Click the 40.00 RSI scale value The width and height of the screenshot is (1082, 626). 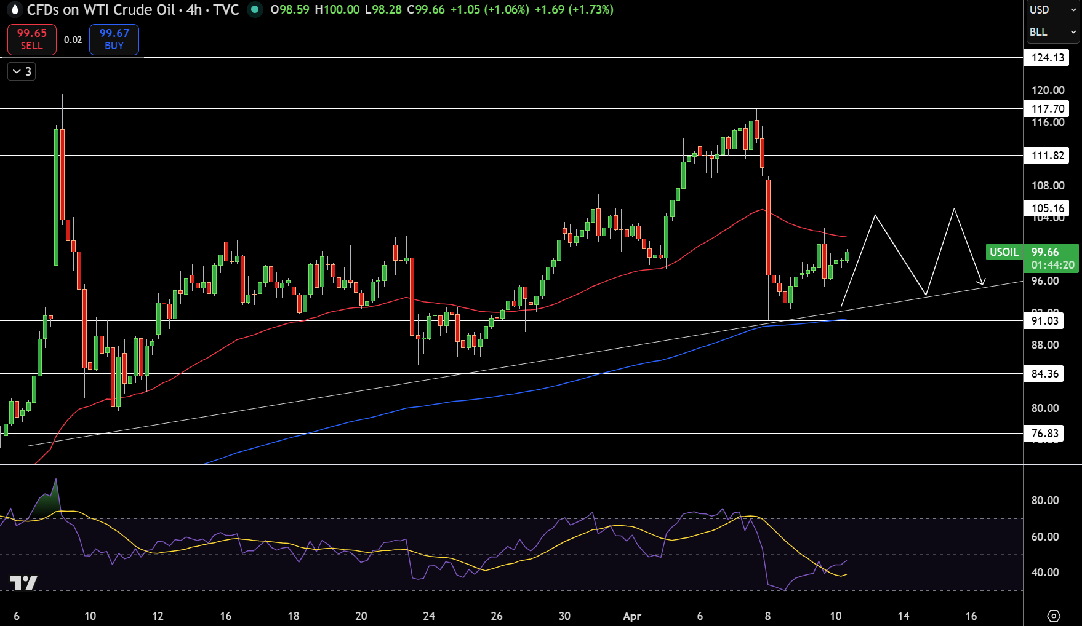(x=1045, y=573)
